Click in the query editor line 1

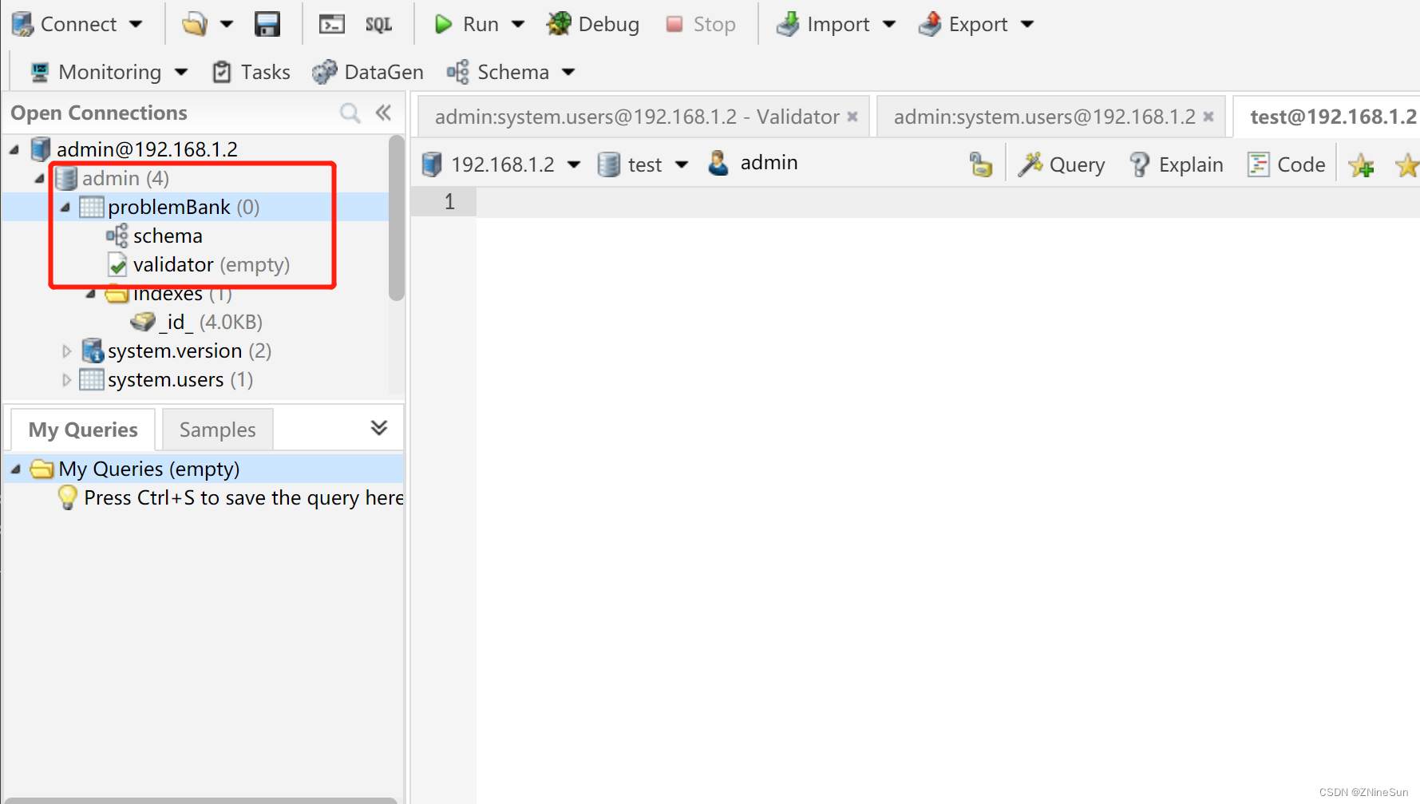tap(947, 202)
